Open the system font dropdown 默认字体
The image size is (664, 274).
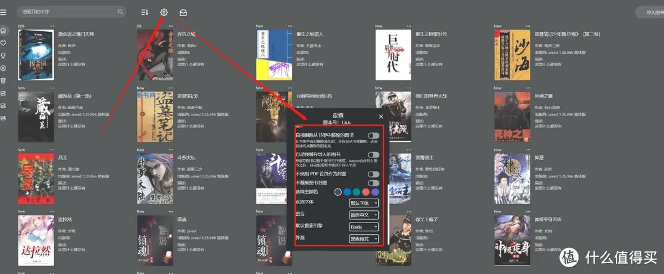[364, 203]
